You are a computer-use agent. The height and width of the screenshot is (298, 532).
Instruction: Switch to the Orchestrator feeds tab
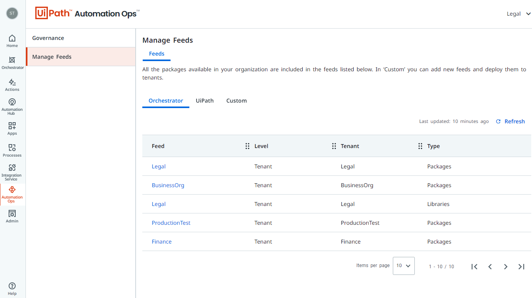point(166,101)
